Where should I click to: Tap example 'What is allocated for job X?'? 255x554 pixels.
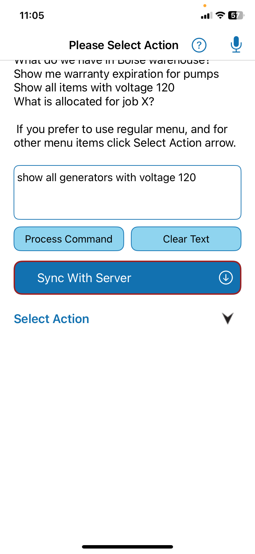84,102
